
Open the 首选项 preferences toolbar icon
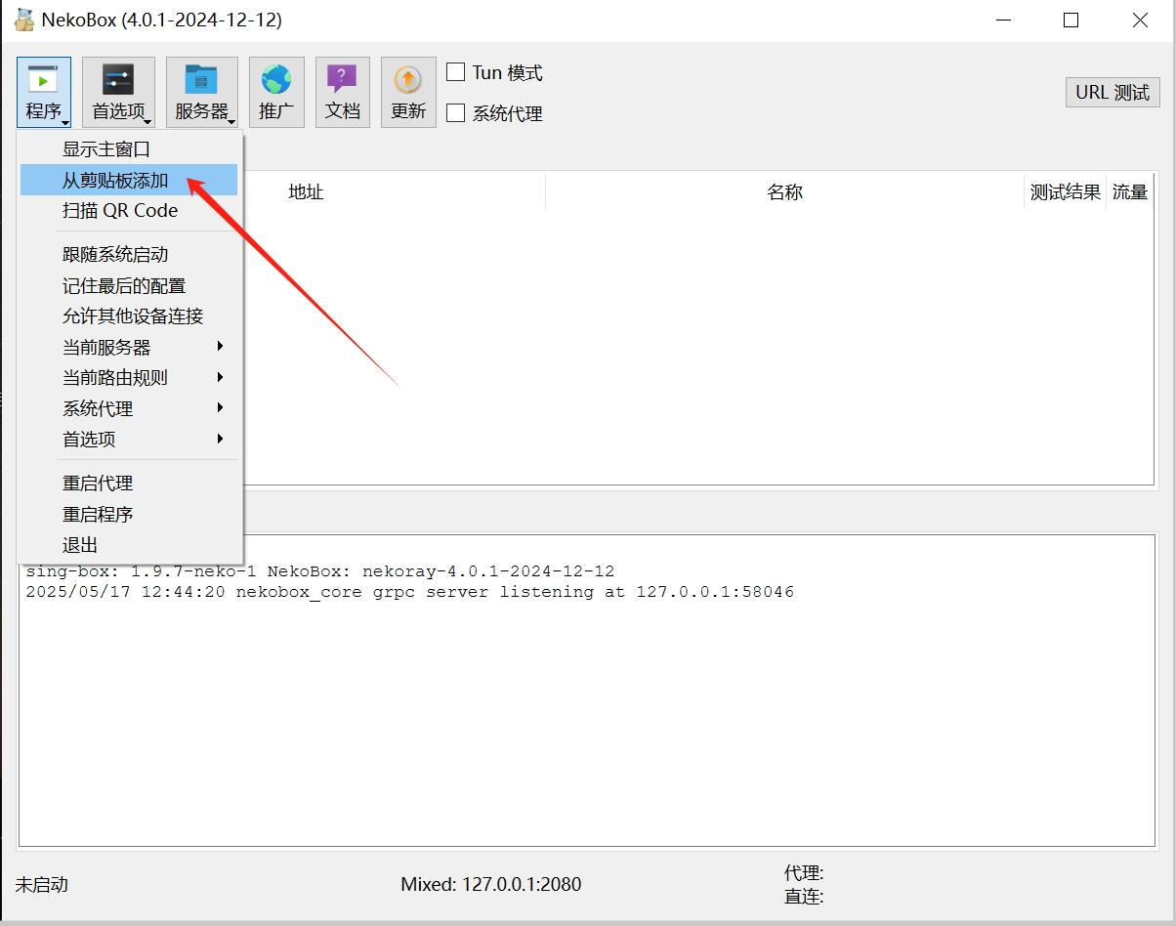click(118, 92)
